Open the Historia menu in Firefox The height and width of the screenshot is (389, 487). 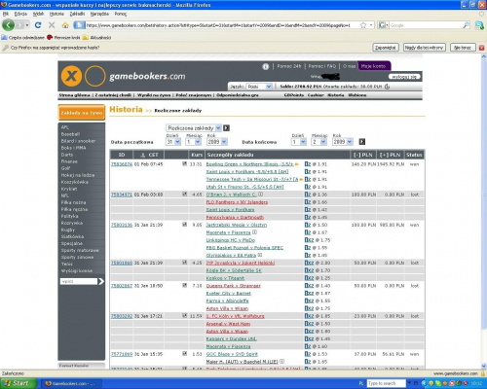click(56, 14)
